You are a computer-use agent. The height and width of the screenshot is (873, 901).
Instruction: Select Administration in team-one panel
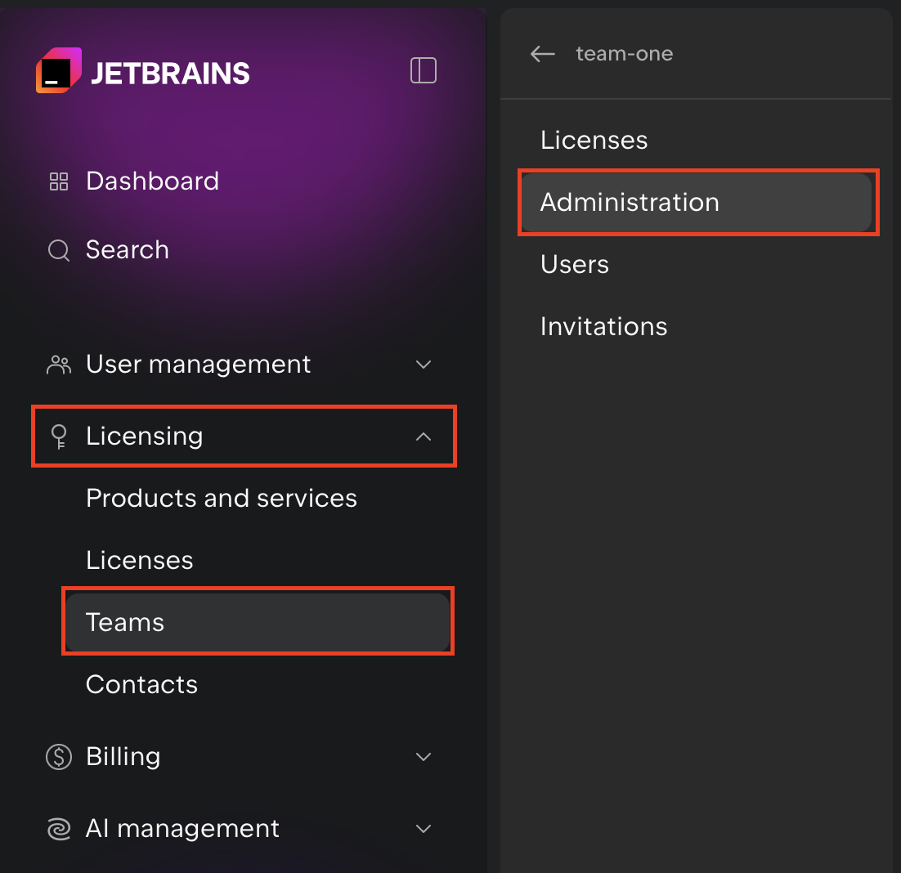click(630, 203)
